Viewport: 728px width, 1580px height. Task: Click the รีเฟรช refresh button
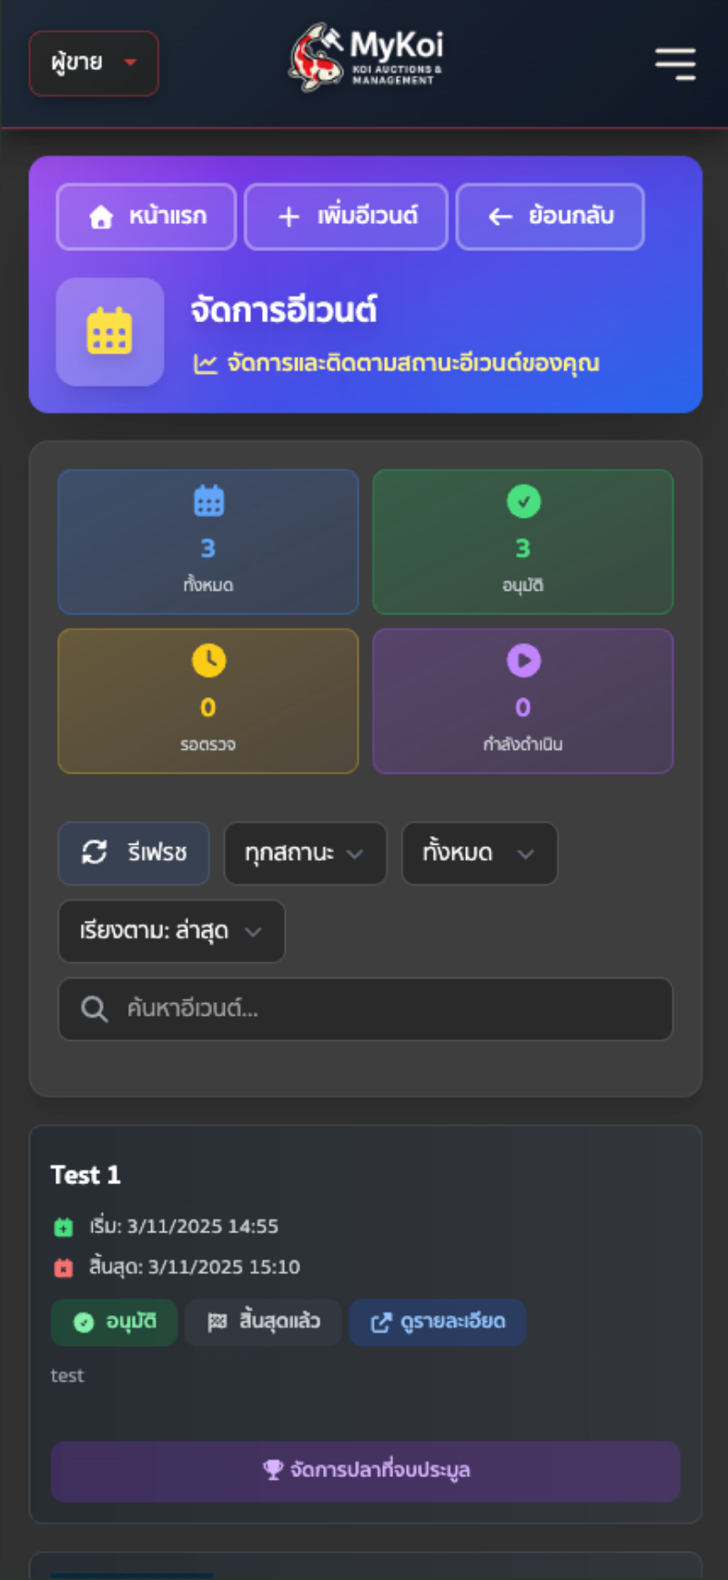pos(134,854)
